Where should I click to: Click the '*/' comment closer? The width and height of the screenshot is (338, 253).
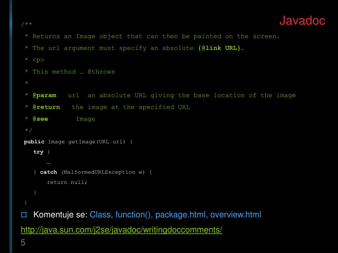(28, 130)
